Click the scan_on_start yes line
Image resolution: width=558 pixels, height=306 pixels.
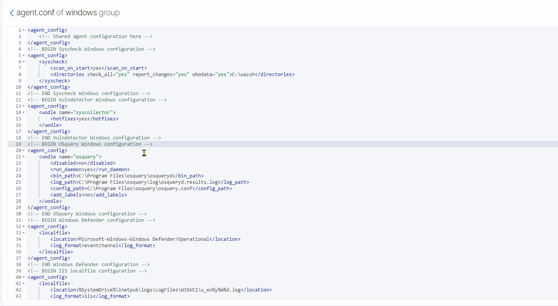(x=99, y=68)
